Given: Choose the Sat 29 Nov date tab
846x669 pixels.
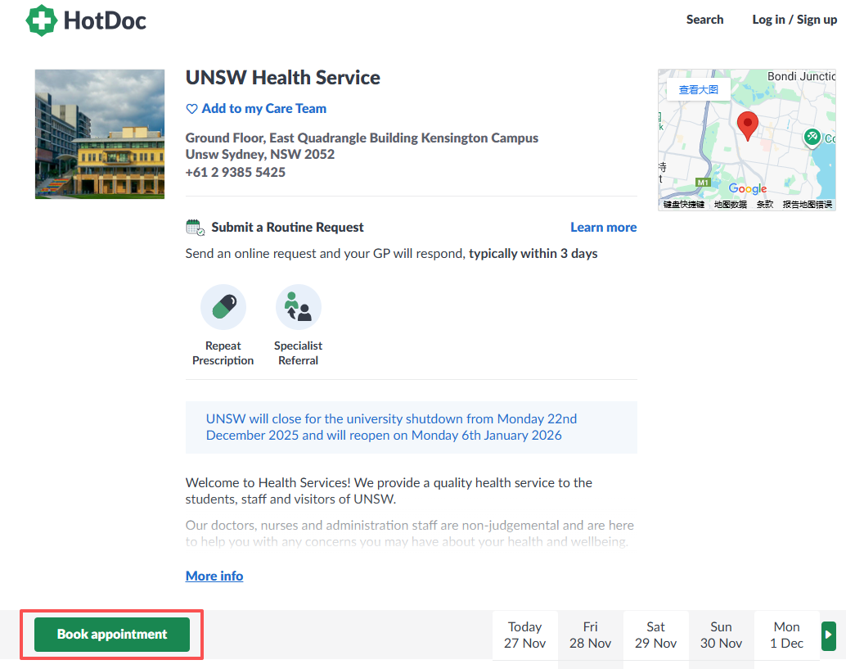Looking at the screenshot, I should [x=655, y=635].
